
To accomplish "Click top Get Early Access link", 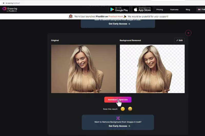I will [119, 24].
